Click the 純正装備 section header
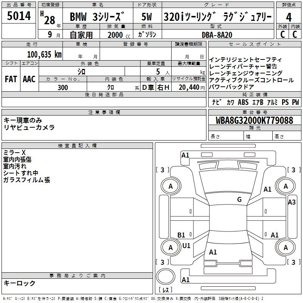The image size is (303, 303). click(255, 94)
